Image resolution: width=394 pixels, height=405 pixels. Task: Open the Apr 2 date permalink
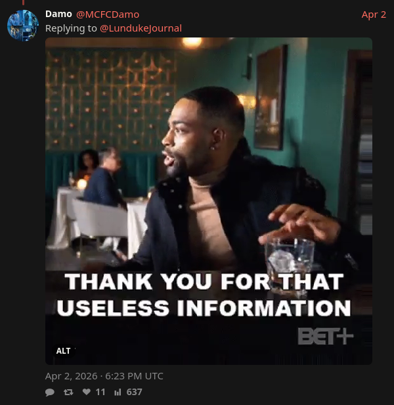point(374,14)
